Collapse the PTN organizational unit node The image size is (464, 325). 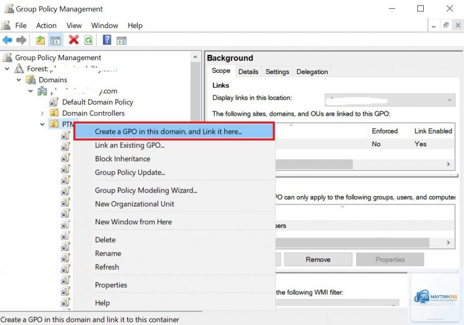(42, 124)
